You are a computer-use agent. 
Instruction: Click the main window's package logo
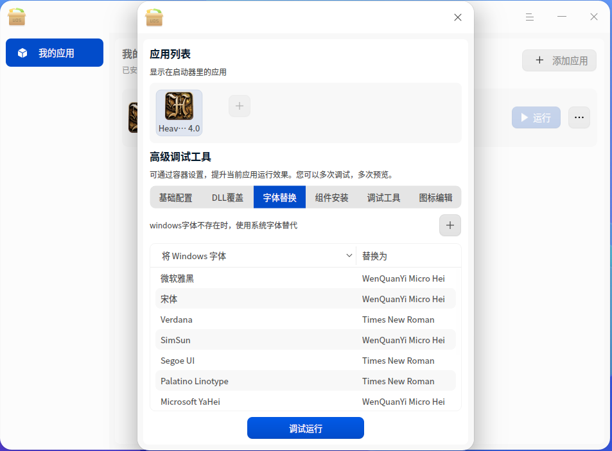pyautogui.click(x=17, y=17)
